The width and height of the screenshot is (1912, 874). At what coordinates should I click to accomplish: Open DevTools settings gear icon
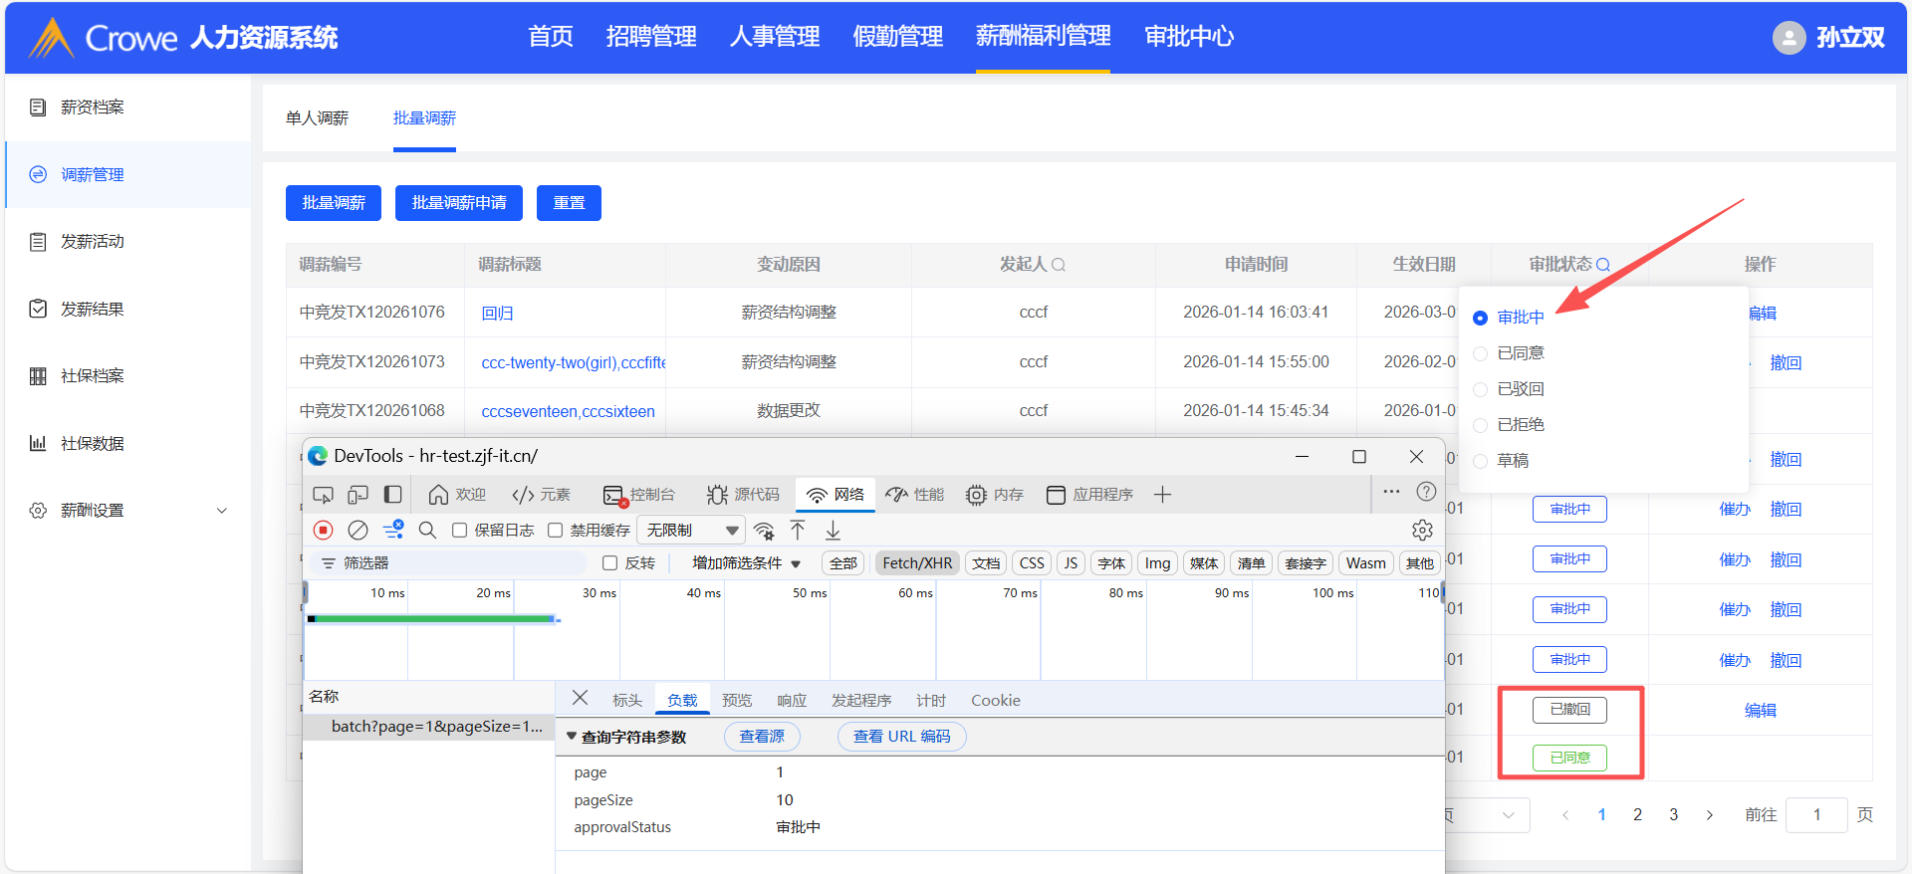point(1422,531)
